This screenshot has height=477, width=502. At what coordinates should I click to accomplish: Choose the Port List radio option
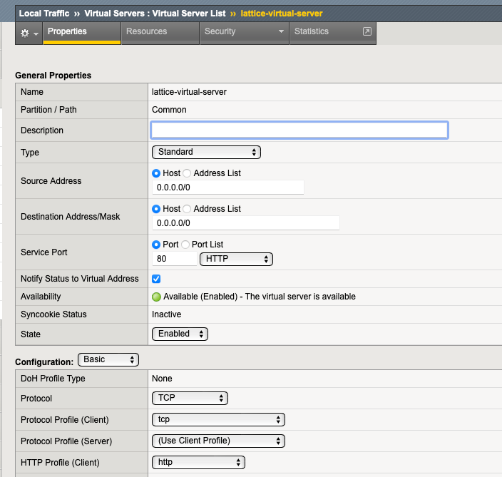tap(185, 245)
